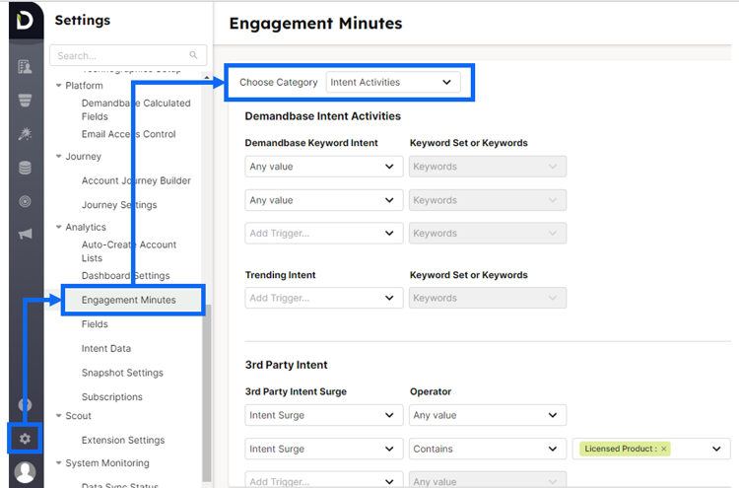Open Account Journey Builder

[x=136, y=180]
